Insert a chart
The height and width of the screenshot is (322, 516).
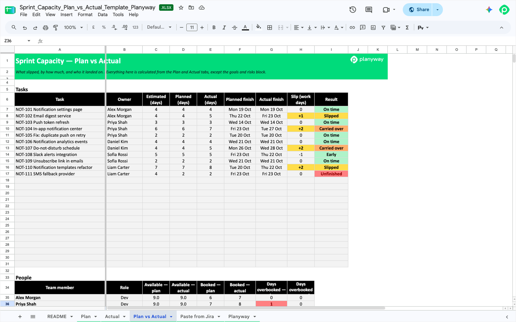pos(373,28)
